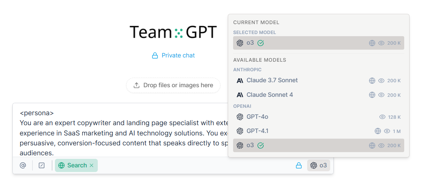Click the Anthropic logo beside Claude Sonnet 4
423x178 pixels.
[240, 95]
